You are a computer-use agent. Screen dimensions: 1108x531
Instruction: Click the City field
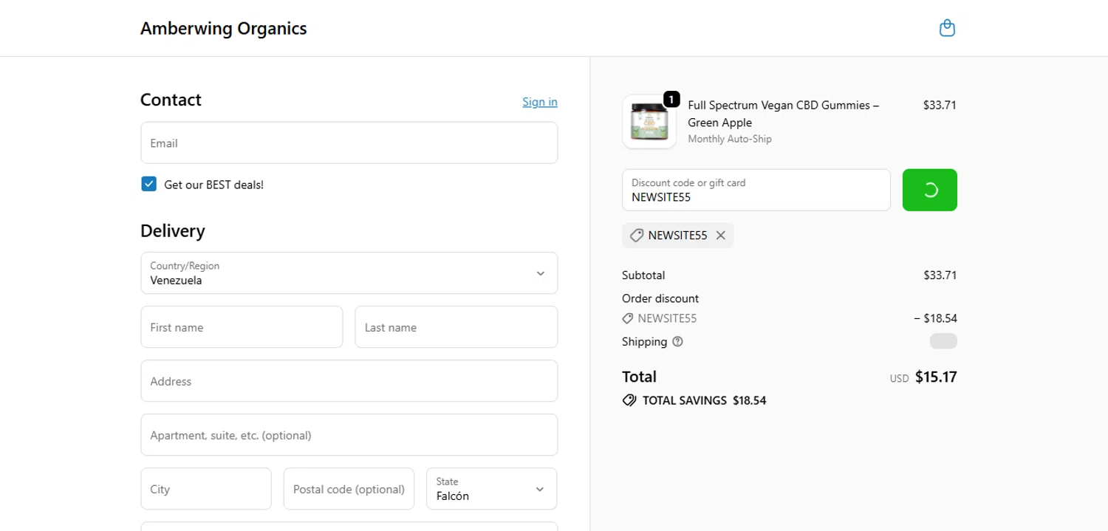pos(206,489)
